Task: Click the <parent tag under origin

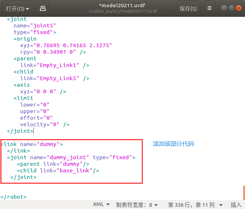Action: pos(25,59)
